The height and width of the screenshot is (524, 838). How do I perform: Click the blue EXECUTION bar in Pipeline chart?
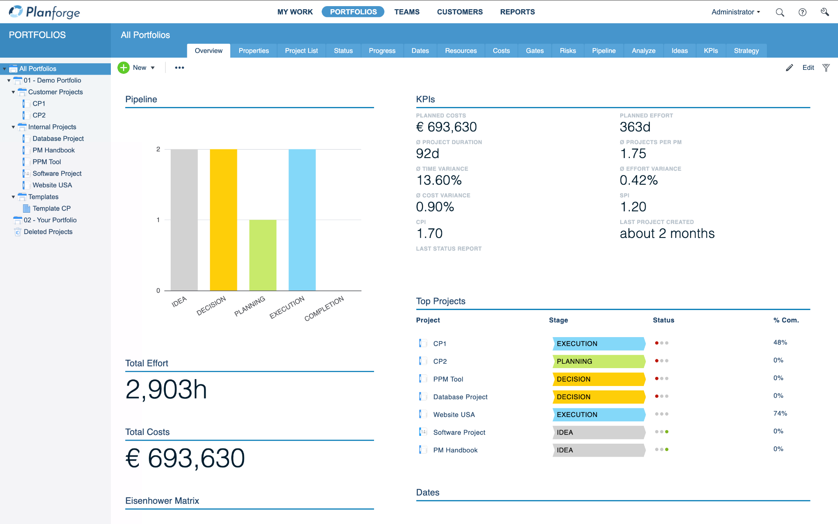click(302, 220)
